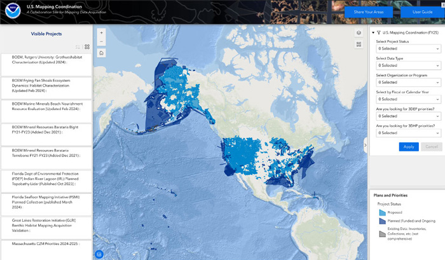445x260 pixels.
Task: Click the Proposed legend swatch
Action: click(382, 212)
